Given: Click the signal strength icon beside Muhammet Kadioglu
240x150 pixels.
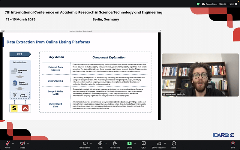Looking at the screenshot, I should [x=164, y=94].
